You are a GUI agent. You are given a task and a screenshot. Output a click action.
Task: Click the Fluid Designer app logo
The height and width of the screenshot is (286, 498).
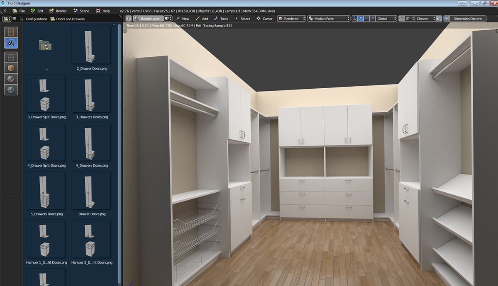[x=4, y=3]
